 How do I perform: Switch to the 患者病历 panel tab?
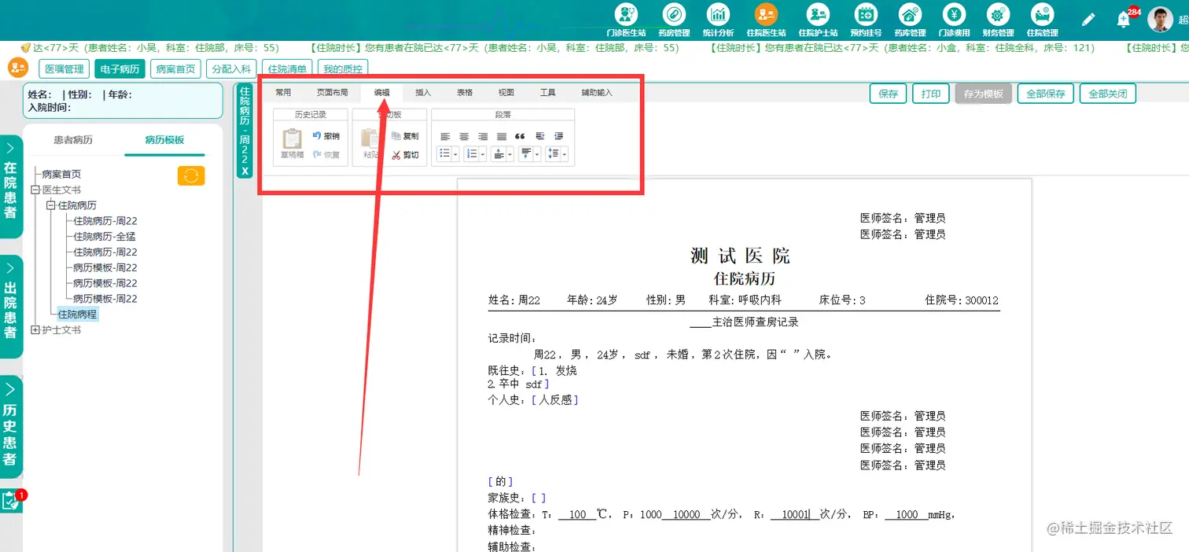coord(73,140)
